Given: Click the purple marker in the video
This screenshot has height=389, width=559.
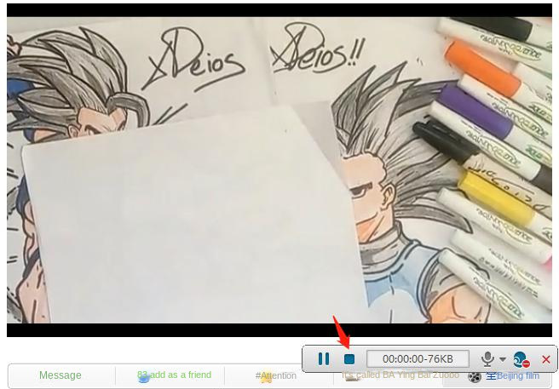Looking at the screenshot, I should point(474,112).
